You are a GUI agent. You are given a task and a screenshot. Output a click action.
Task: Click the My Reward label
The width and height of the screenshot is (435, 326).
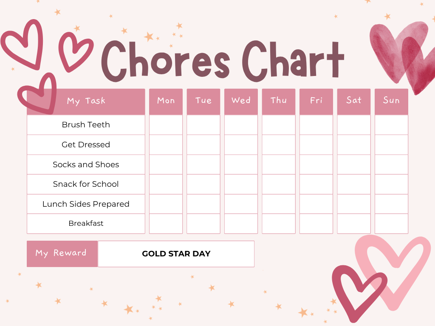click(x=62, y=254)
